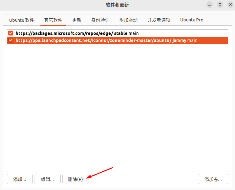The width and height of the screenshot is (235, 190).
Task: Select the ppa.launchpadcontent.net zoneminder-master row
Action: 117,40
